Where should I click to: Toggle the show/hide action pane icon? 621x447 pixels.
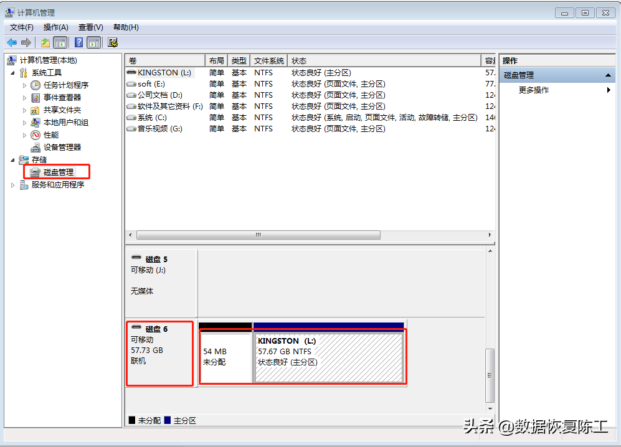94,42
